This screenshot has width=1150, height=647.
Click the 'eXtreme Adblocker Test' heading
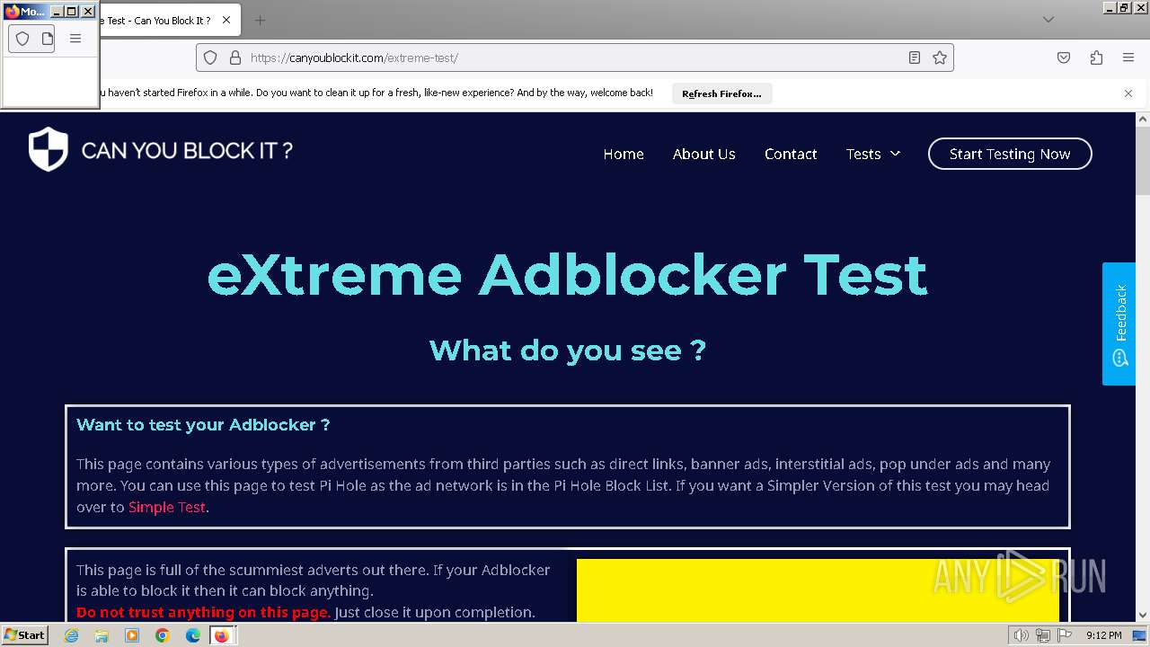[x=567, y=275]
